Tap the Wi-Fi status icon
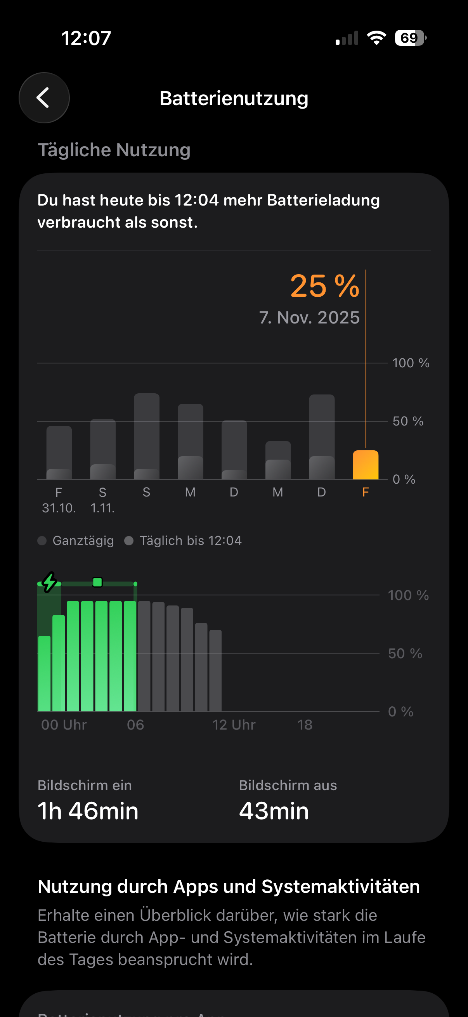This screenshot has height=1017, width=468. click(376, 38)
